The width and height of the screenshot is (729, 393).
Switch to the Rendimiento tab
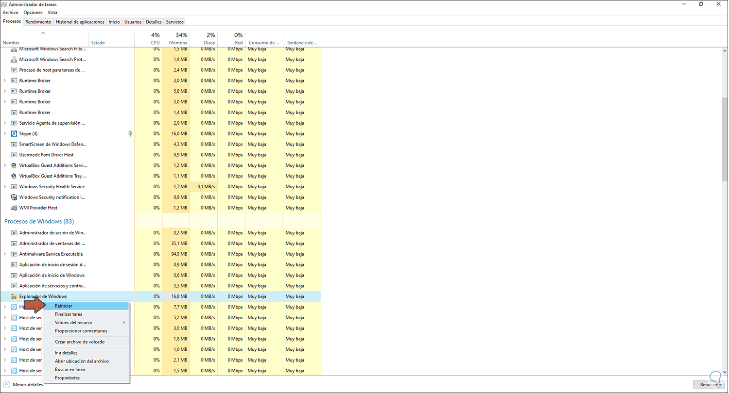point(38,22)
